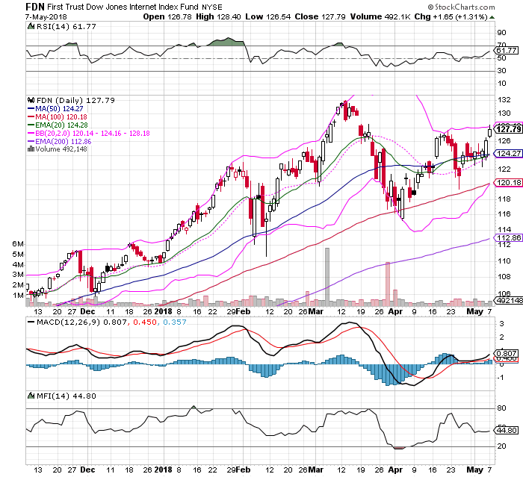Click the volume bars legend icon
The height and width of the screenshot is (477, 523).
click(x=31, y=149)
